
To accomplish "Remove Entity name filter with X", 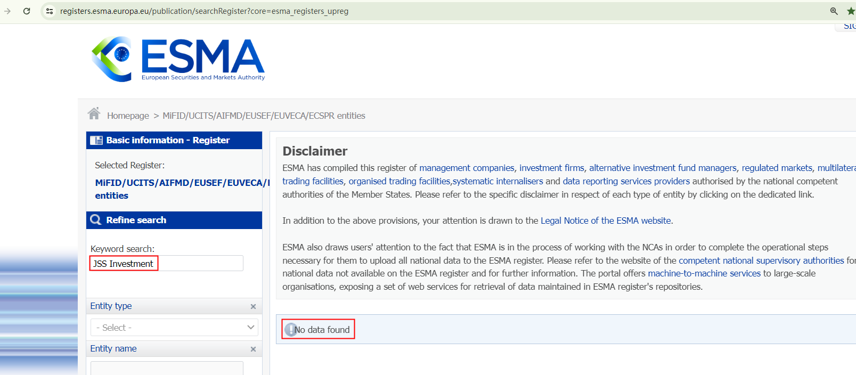I will (253, 349).
